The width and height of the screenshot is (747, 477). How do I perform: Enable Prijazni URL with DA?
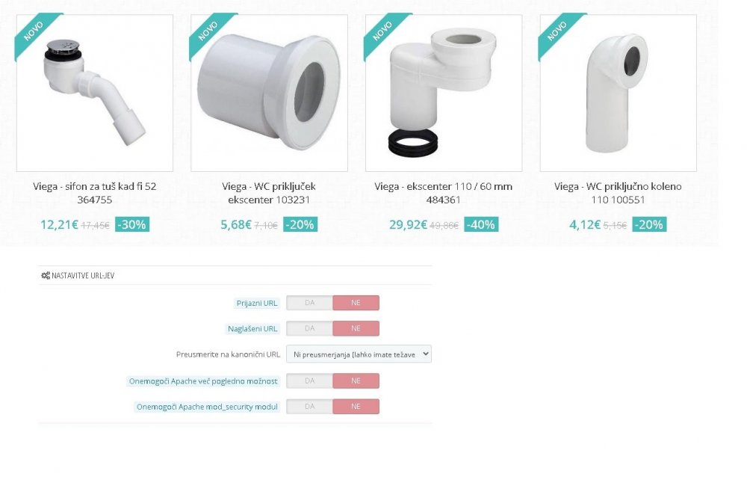point(309,303)
